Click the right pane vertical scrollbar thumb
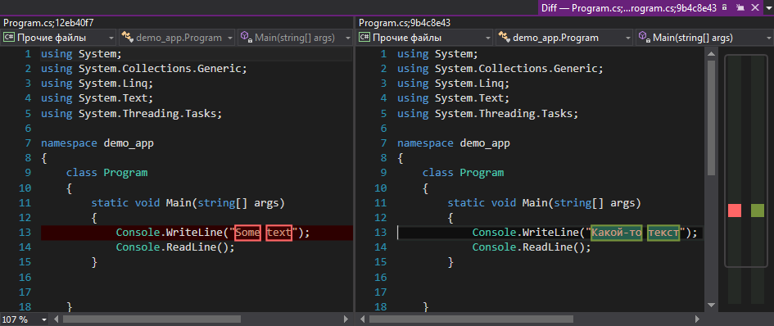Viewport: 774px width, 326px height. (711, 118)
